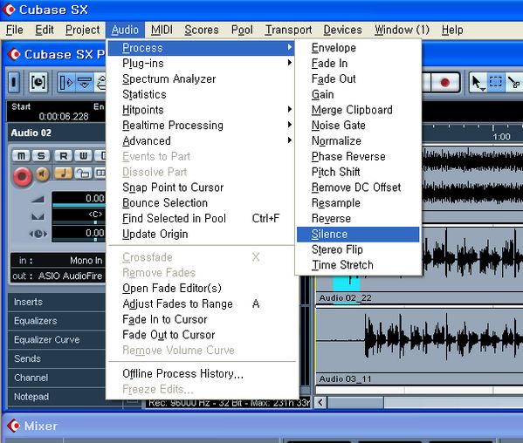Click the Audio 02 track name field
The width and height of the screenshot is (523, 443).
tap(57, 133)
